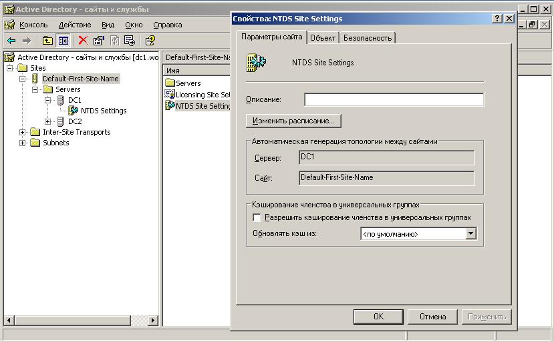Click the Forward arrow toolbar icon
The width and height of the screenshot is (554, 342).
(x=27, y=41)
